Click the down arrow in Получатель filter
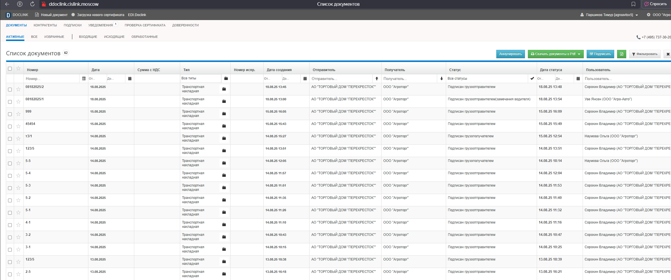Viewport: 671px width, 280px height. tap(442, 79)
